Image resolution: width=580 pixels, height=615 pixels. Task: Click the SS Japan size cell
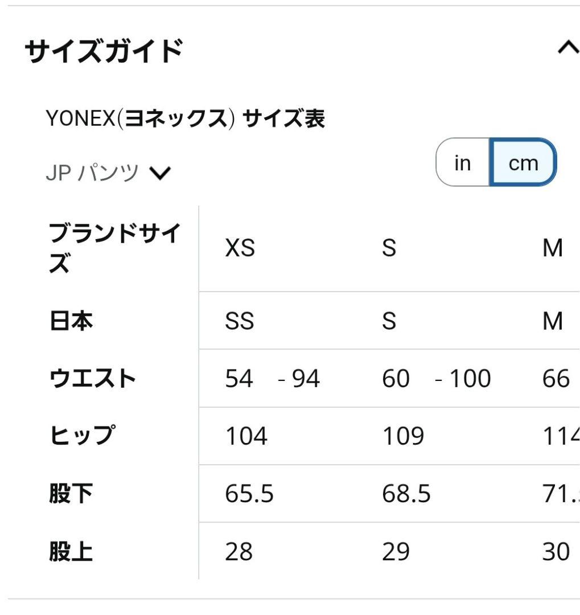click(240, 321)
